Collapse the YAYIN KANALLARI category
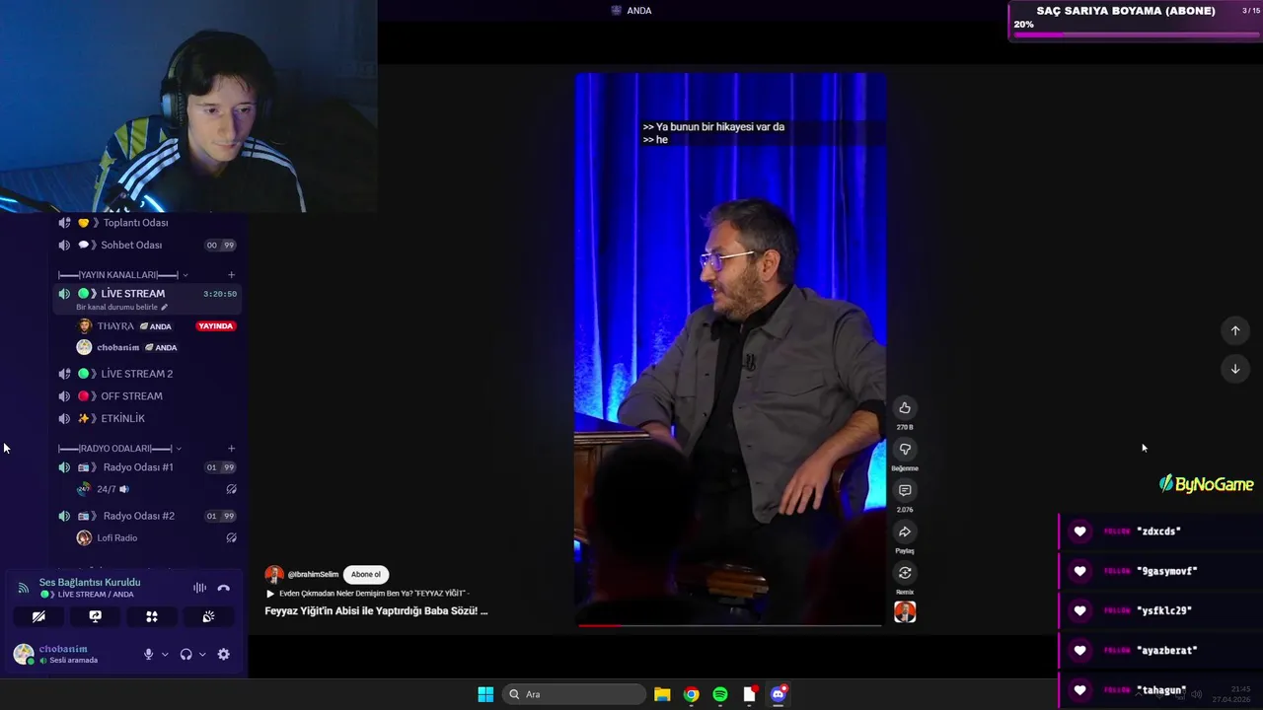The width and height of the screenshot is (1263, 710). [x=122, y=275]
